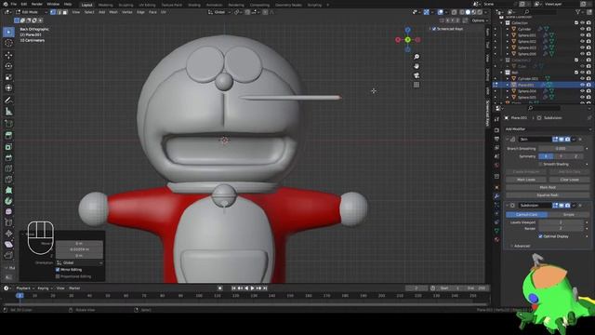Open the Vertex menu in viewport header
Viewport: 595px width, 335px height.
(127, 12)
